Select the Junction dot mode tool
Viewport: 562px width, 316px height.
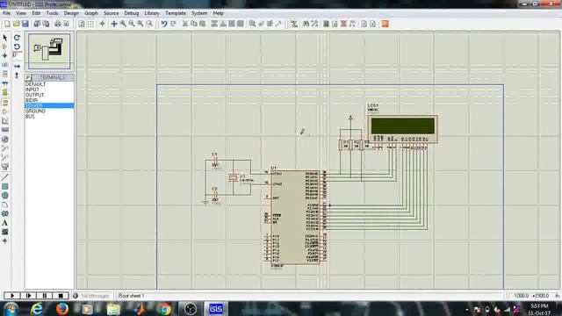pos(5,55)
